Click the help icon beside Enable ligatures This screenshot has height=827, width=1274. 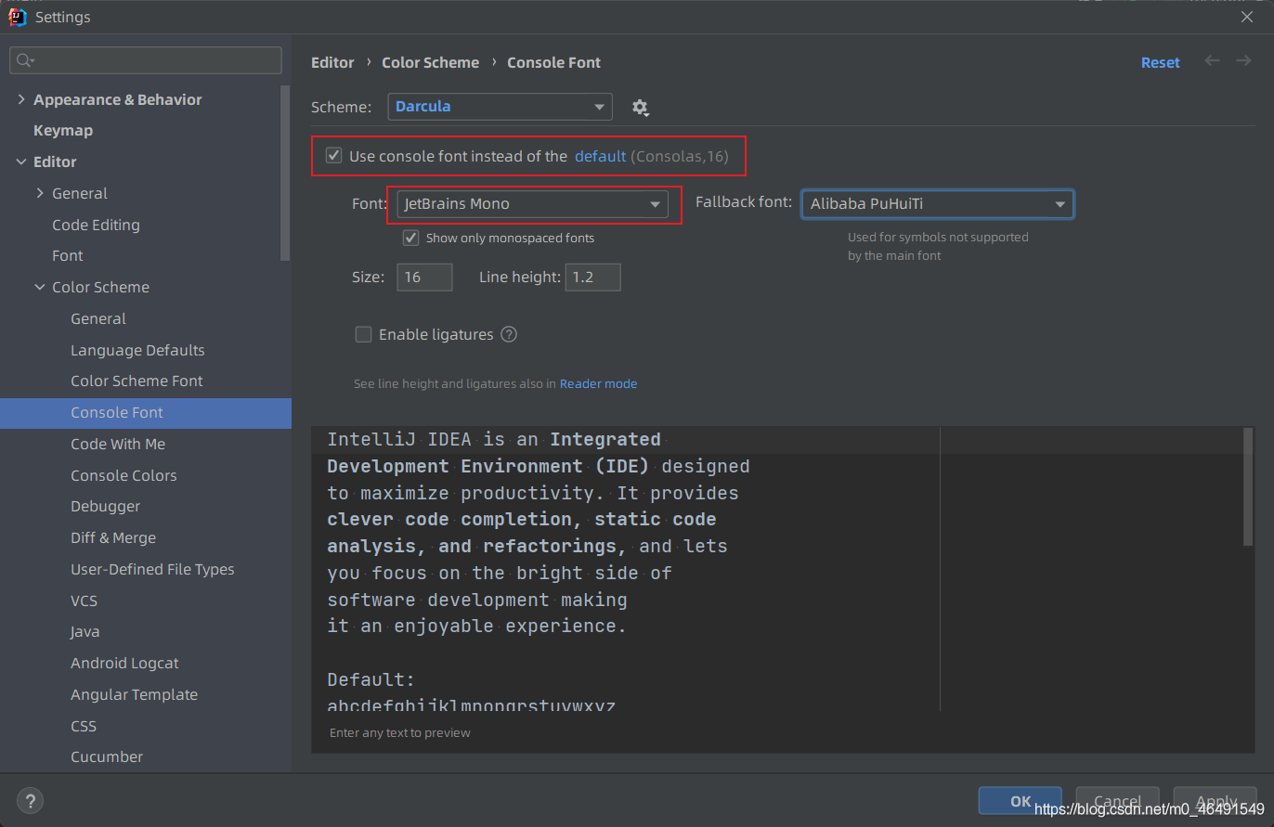509,334
